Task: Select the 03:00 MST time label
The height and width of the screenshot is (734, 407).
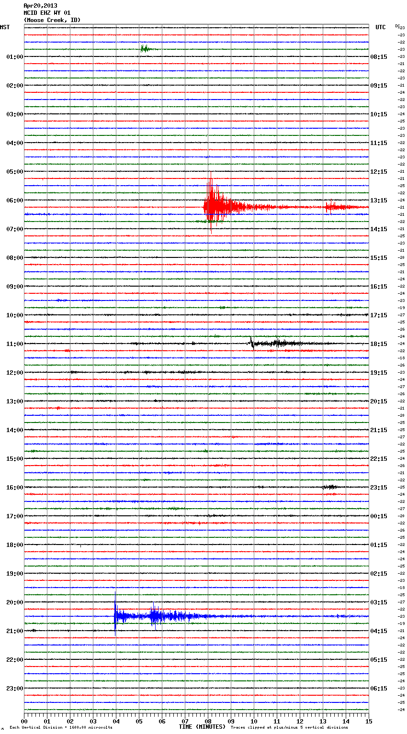Action: coord(14,114)
